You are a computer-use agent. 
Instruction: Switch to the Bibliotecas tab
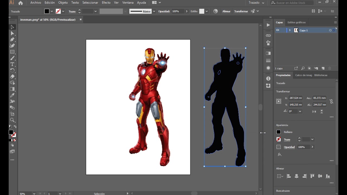point(321,75)
